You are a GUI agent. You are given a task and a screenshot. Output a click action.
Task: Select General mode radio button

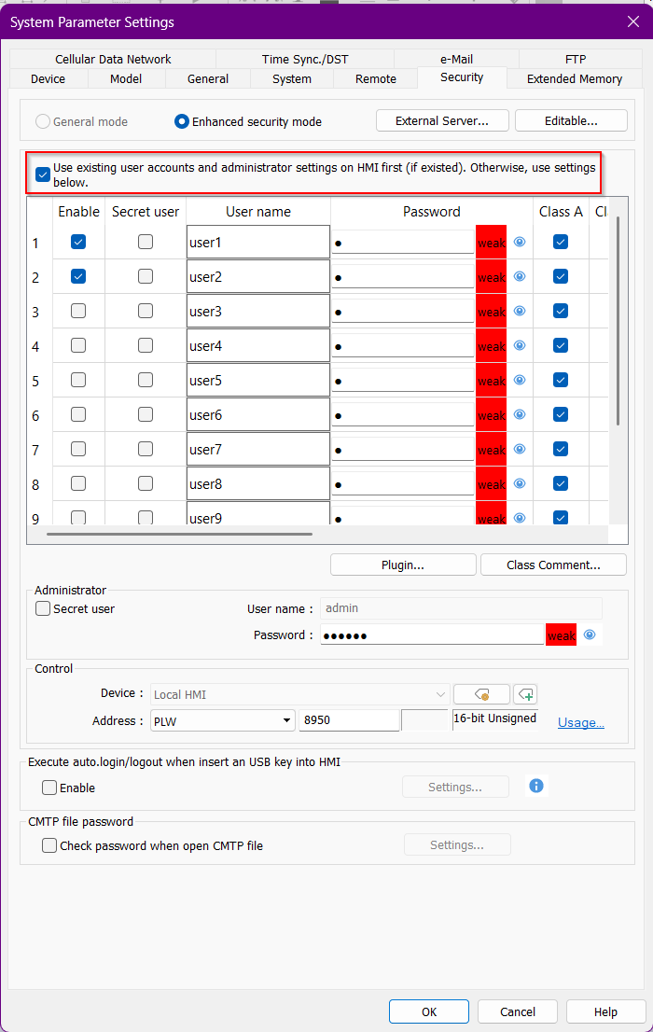pyautogui.click(x=43, y=121)
